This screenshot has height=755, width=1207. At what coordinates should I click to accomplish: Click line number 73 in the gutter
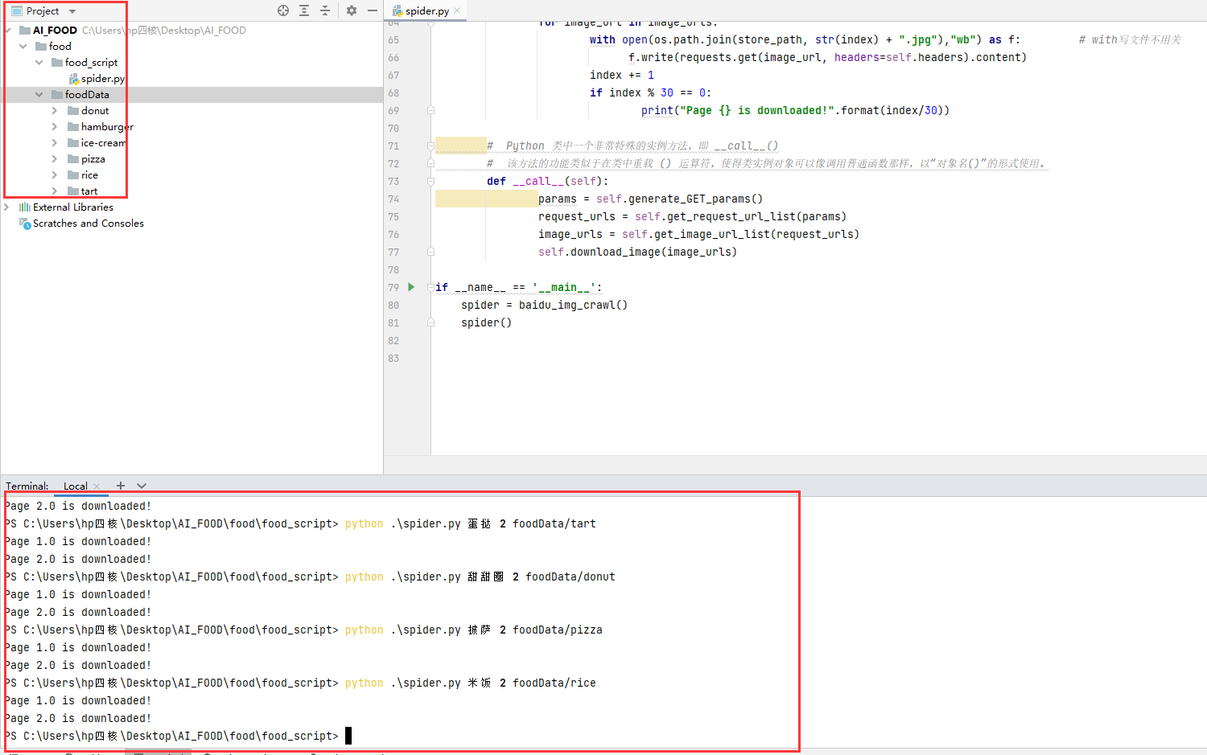point(393,181)
